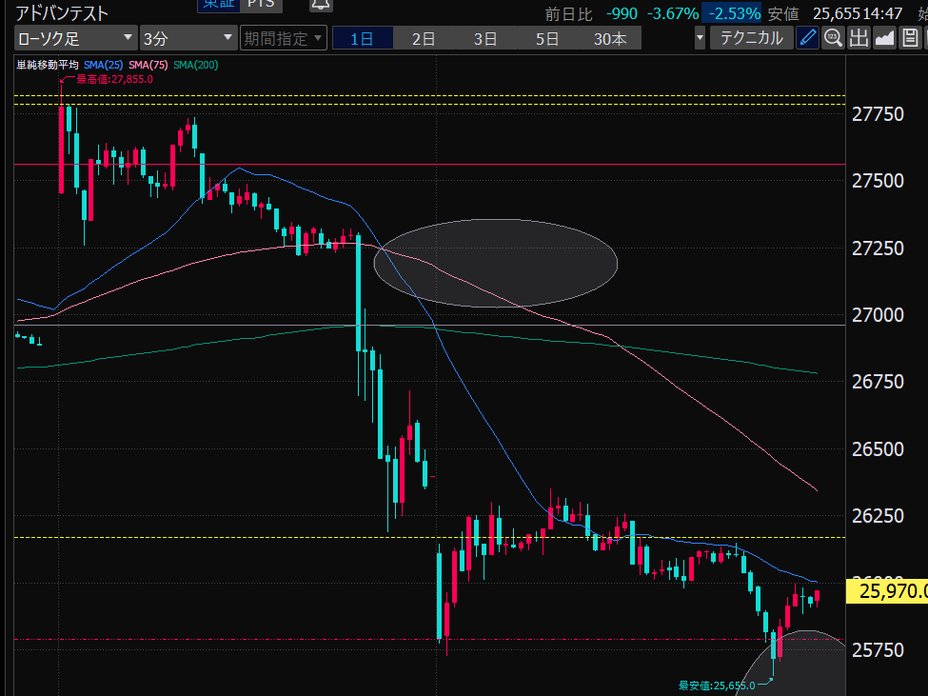The width and height of the screenshot is (928, 696).
Task: Switch to the 5日 period tab
Action: click(x=547, y=39)
